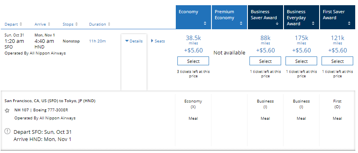The height and width of the screenshot is (153, 358).
Task: Collapse the flight Details panel
Action: [x=134, y=41]
